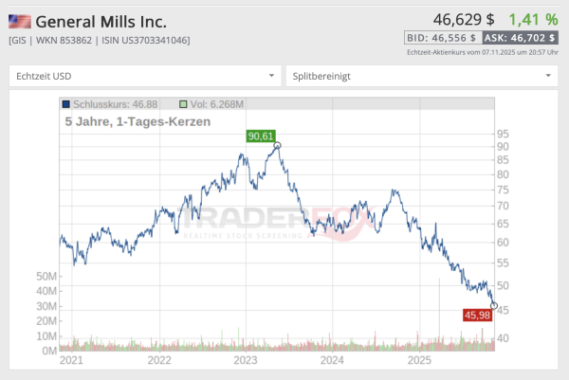Click the General Mills Inc. title
The image size is (569, 380).
[113, 20]
